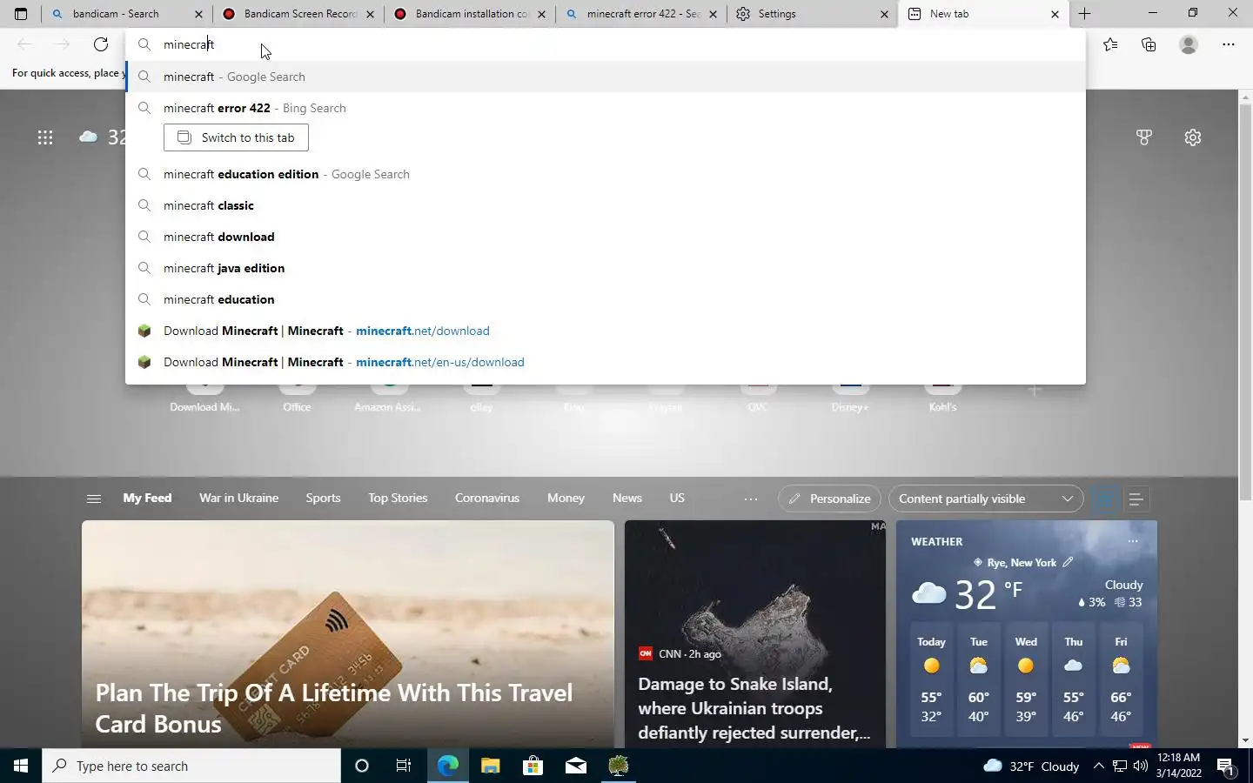This screenshot has height=783, width=1253.
Task: Show hidden system tray icons
Action: 1098,766
